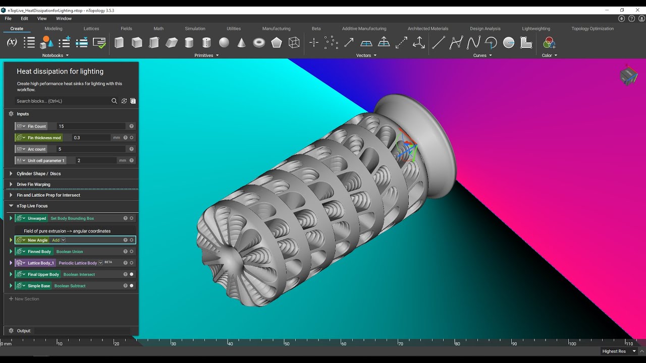Click the download arrow icon in title bar
Screen dimensions: 646x363
(621, 19)
